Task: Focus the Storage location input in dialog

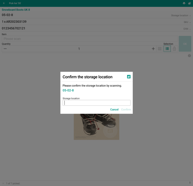Action: click(96, 103)
